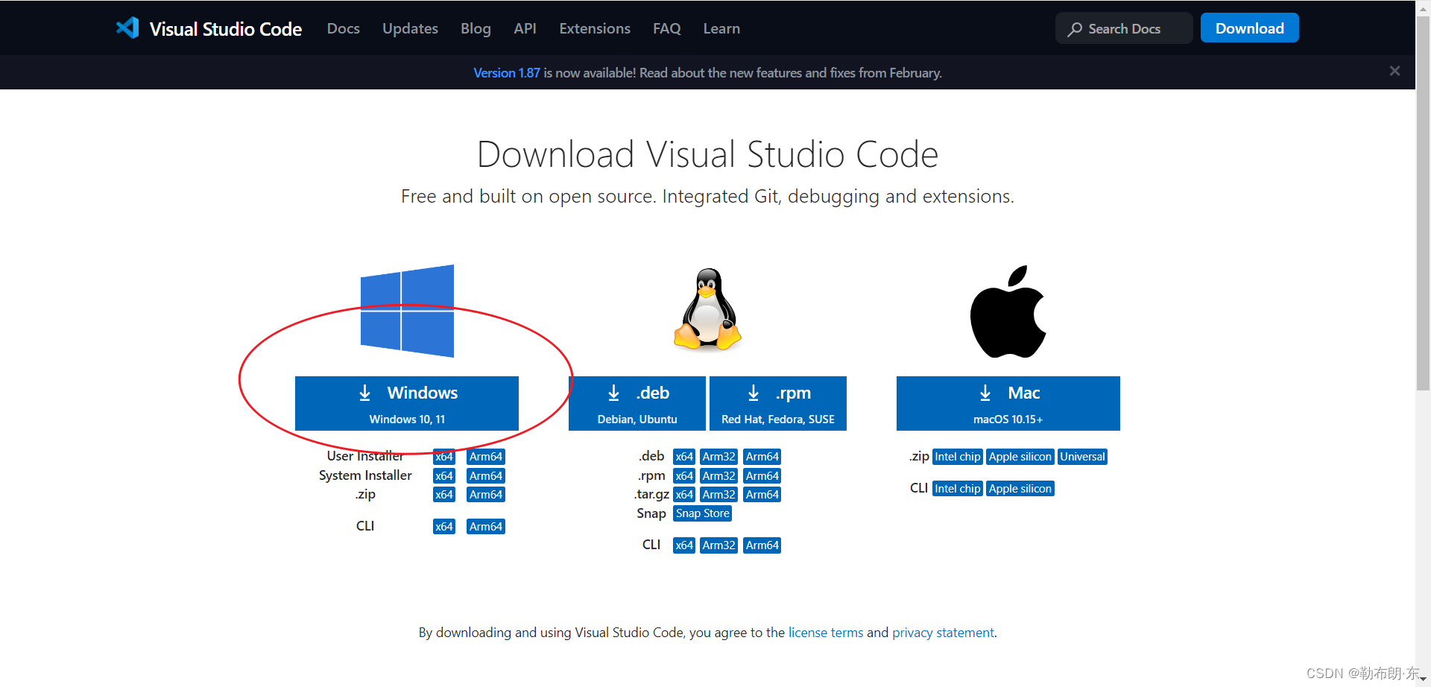The image size is (1431, 687).
Task: Click the Apple logo image
Action: pos(1008,311)
